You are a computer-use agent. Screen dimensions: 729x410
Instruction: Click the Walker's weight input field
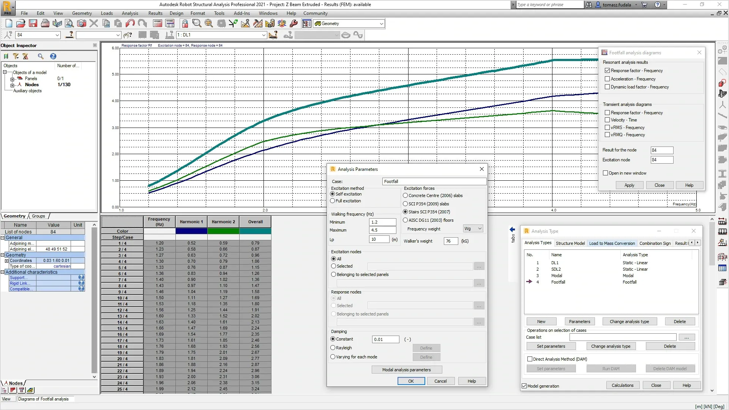point(451,241)
